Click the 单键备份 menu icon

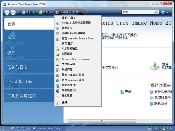coord(57,28)
